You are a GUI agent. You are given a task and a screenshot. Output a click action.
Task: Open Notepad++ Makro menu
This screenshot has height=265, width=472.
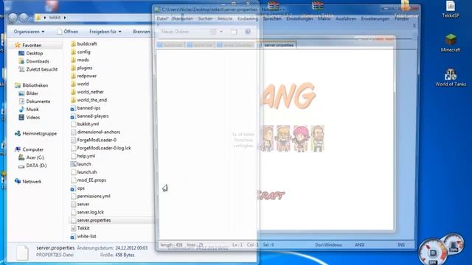[x=324, y=18]
